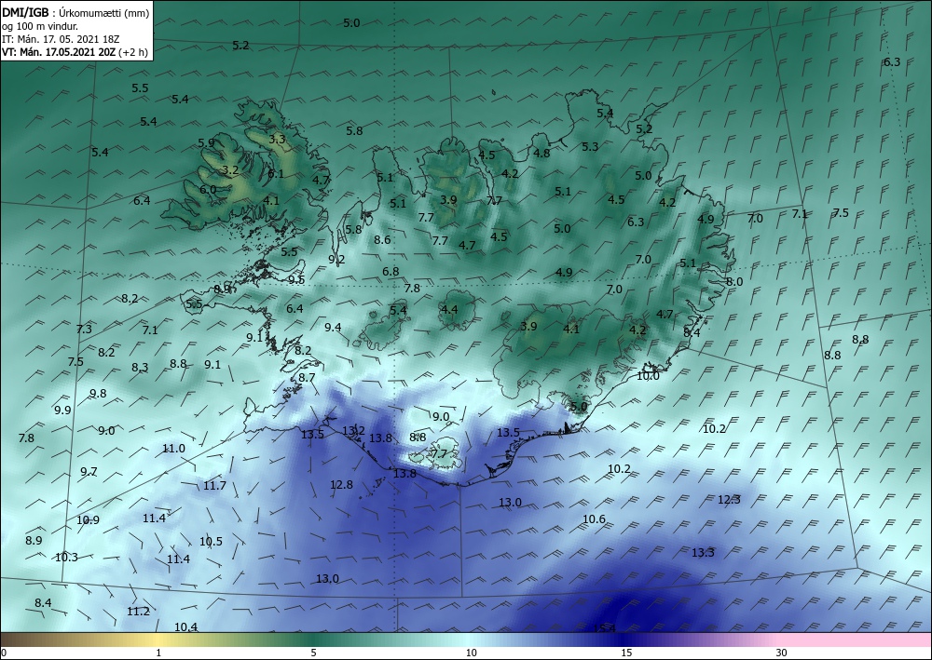
Task: Click the '8.3' value on the map
Action: coord(140,368)
